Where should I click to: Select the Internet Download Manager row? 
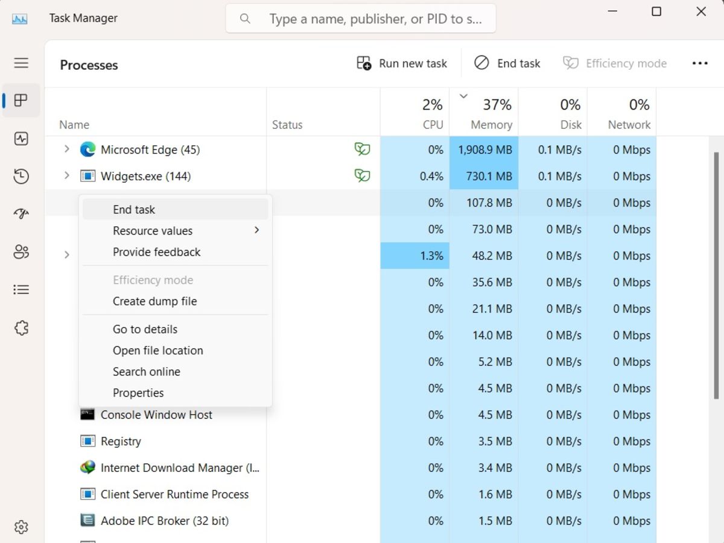click(351, 468)
